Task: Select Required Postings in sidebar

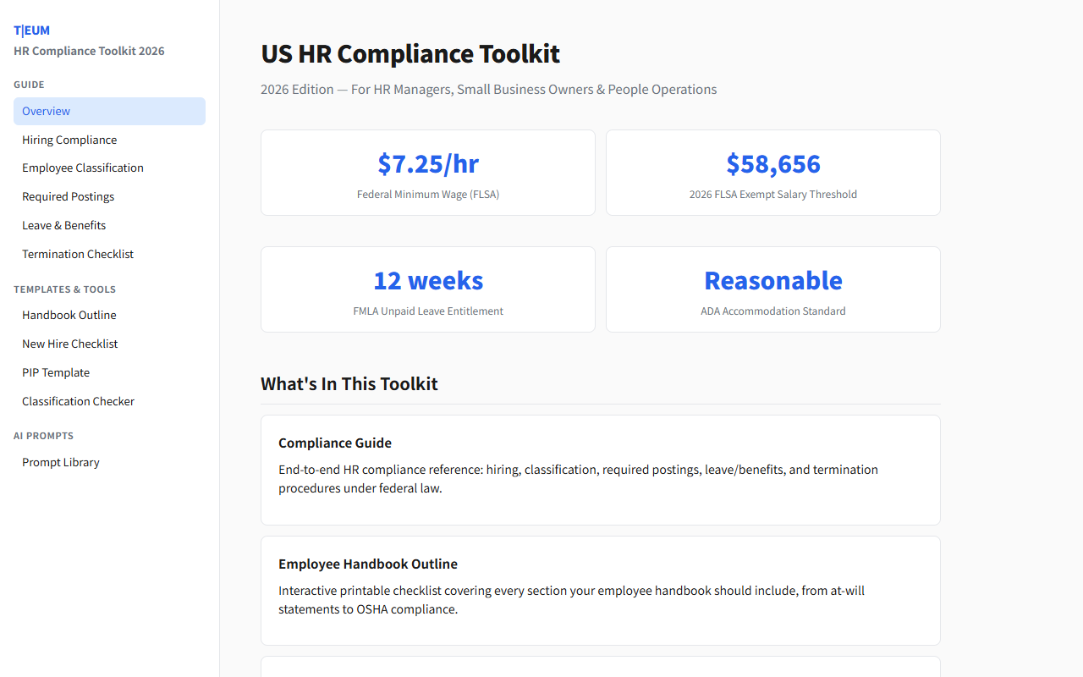Action: [x=68, y=196]
